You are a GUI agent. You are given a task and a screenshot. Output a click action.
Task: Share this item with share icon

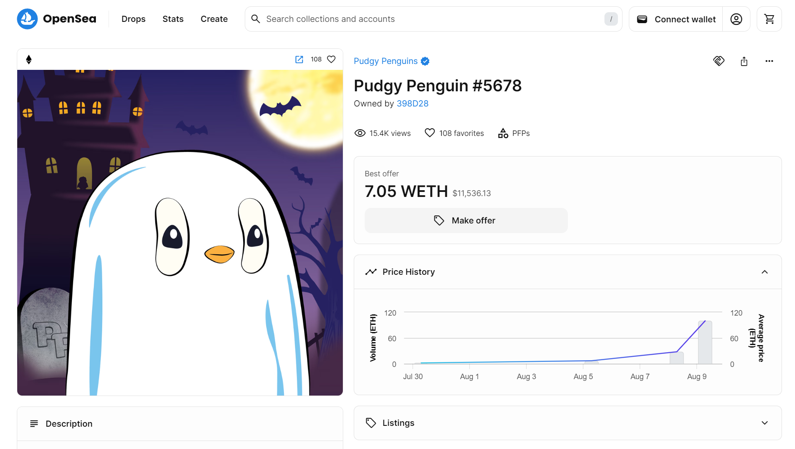pos(744,61)
